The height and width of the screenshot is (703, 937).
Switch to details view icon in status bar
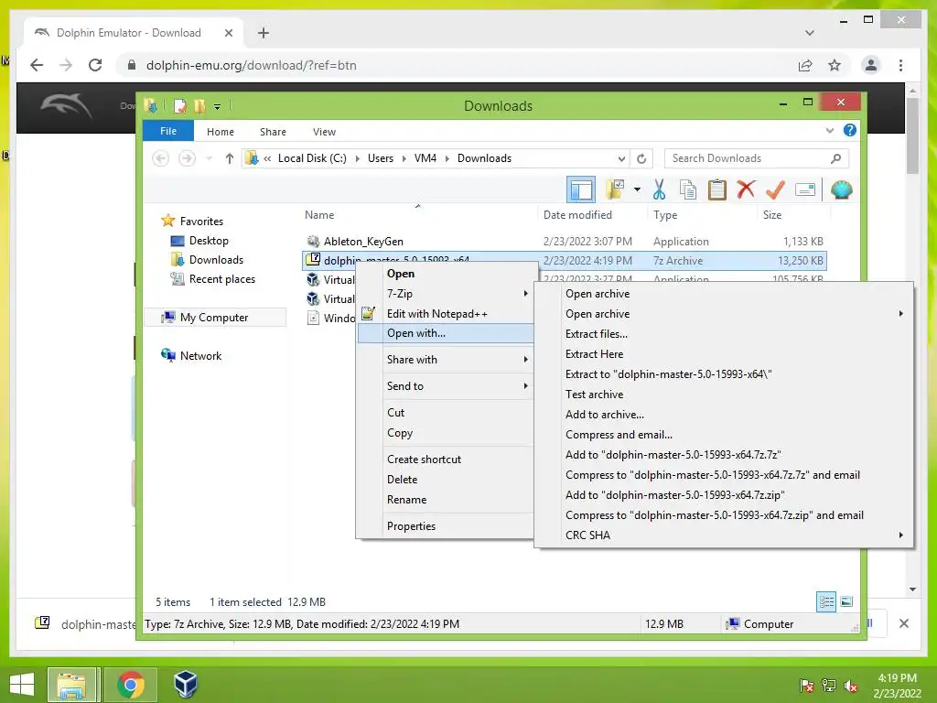(x=826, y=602)
